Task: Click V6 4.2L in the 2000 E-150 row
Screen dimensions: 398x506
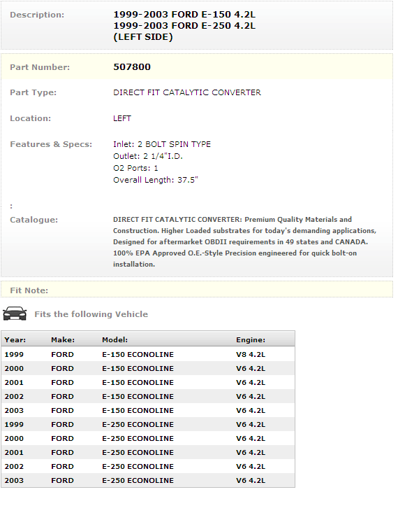Action: tap(251, 369)
